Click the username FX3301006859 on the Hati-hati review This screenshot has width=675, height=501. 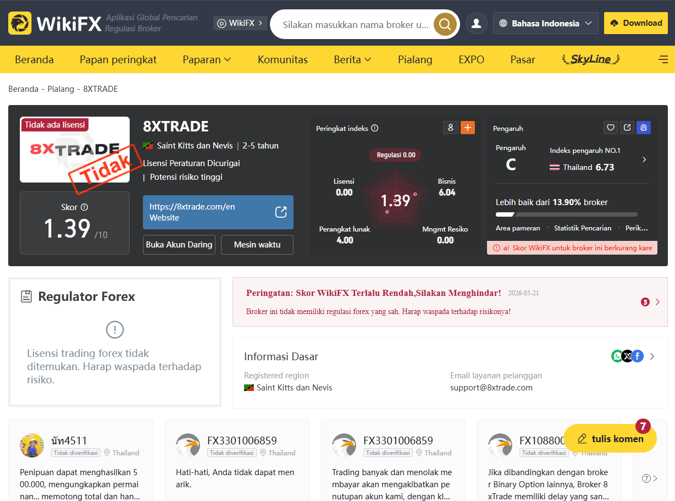[x=242, y=441]
